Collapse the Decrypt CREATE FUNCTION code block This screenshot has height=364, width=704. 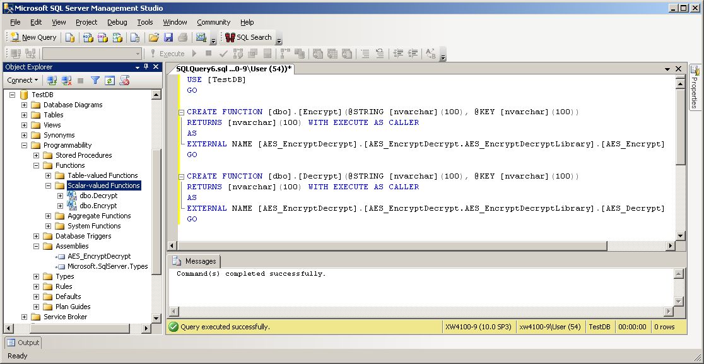[182, 177]
